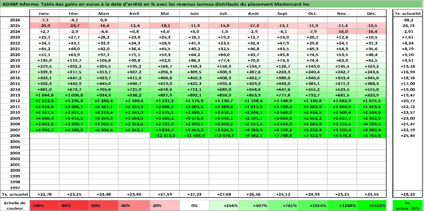The width and height of the screenshot is (424, 211).
Task: Click the cell showing +450,3
Action: (194, 78)
